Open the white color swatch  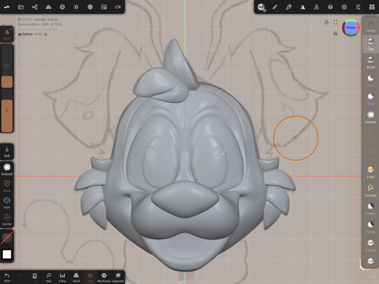[x=7, y=254]
